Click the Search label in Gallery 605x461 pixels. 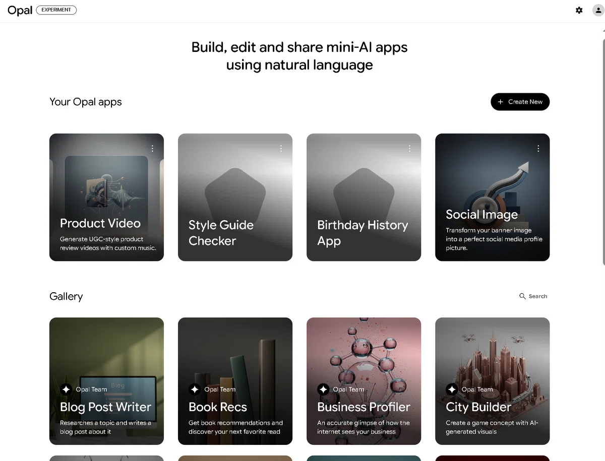(x=538, y=296)
